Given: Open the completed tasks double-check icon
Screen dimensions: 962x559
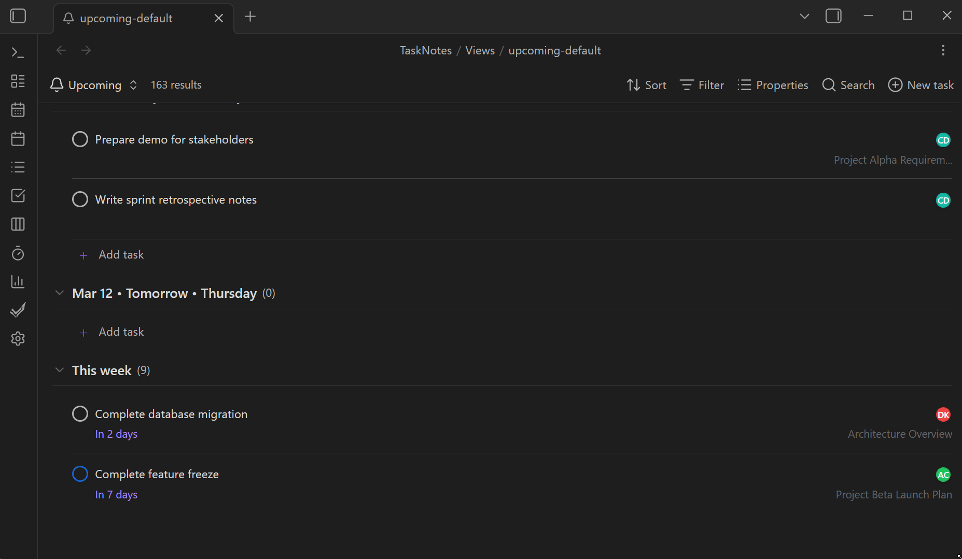Looking at the screenshot, I should coord(17,309).
